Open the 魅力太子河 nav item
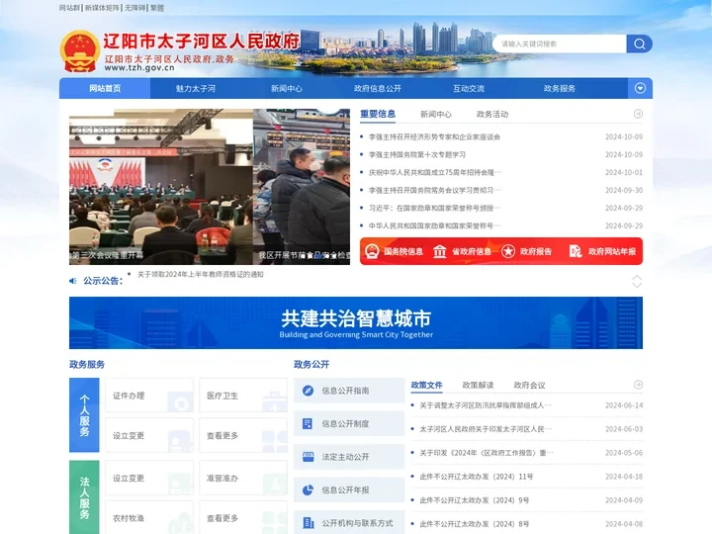Image resolution: width=712 pixels, height=534 pixels. coord(196,88)
